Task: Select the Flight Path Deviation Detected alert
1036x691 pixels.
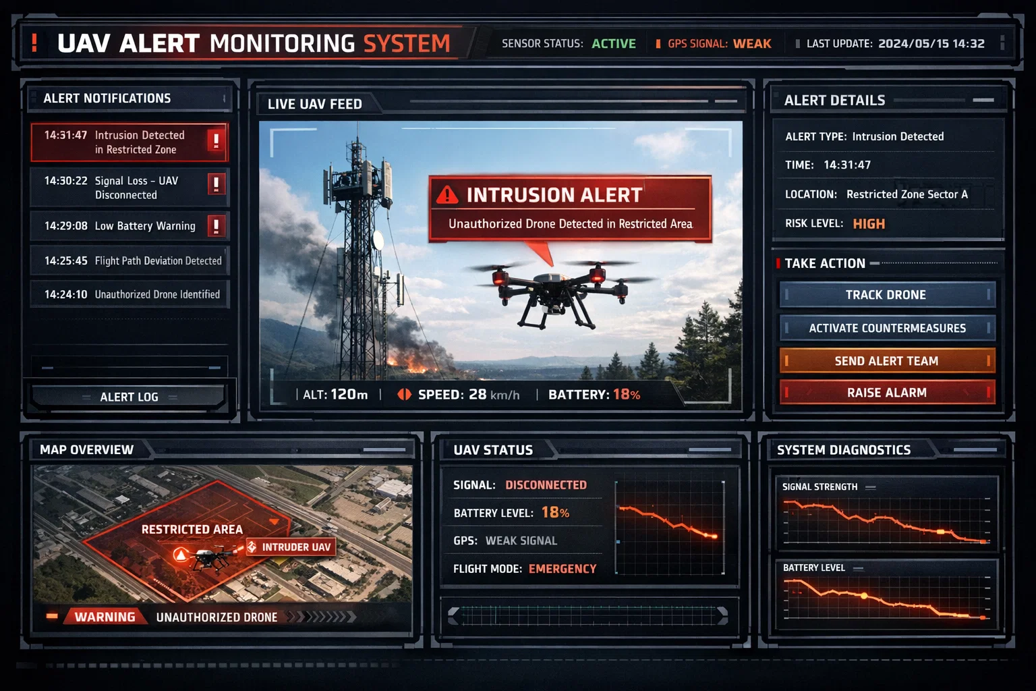Action: pos(129,260)
